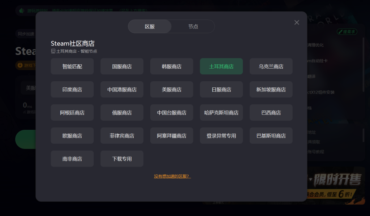The height and width of the screenshot is (216, 370).
Task: Select 印度商店 region
Action: 72,90
